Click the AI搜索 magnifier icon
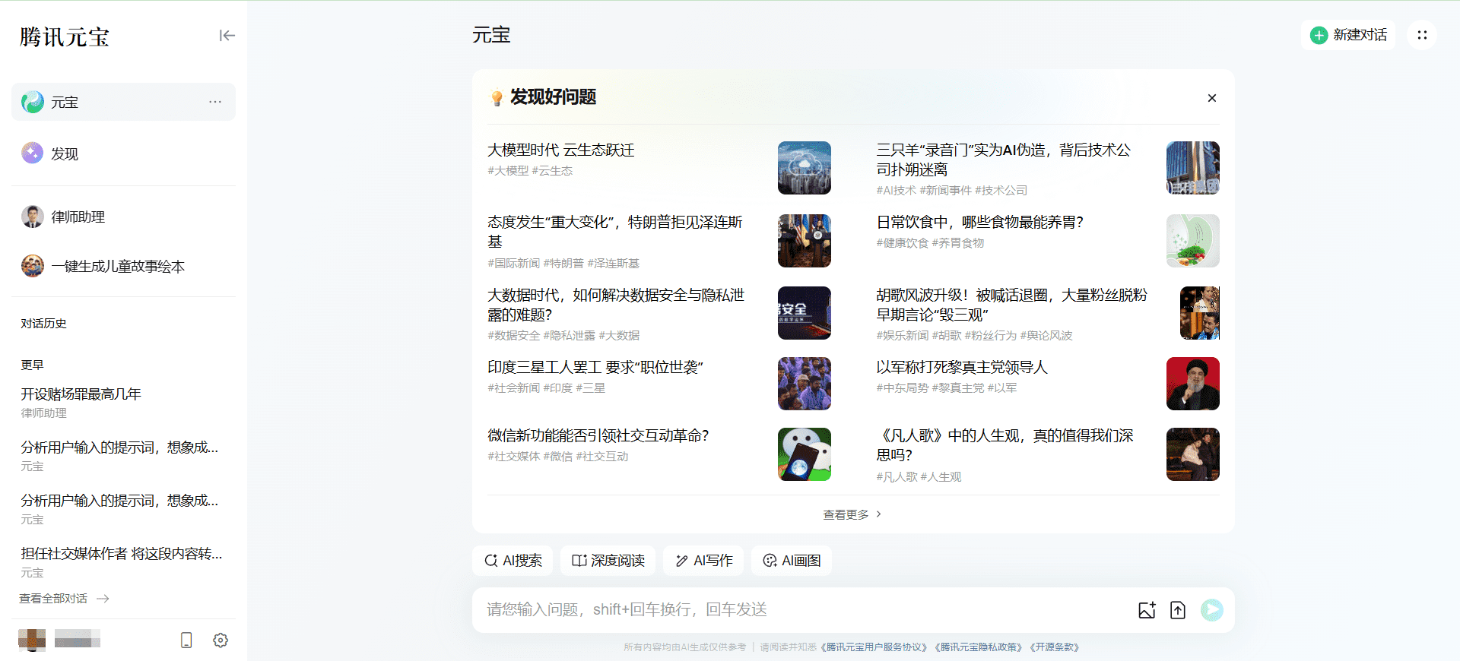The image size is (1460, 661). coord(491,561)
